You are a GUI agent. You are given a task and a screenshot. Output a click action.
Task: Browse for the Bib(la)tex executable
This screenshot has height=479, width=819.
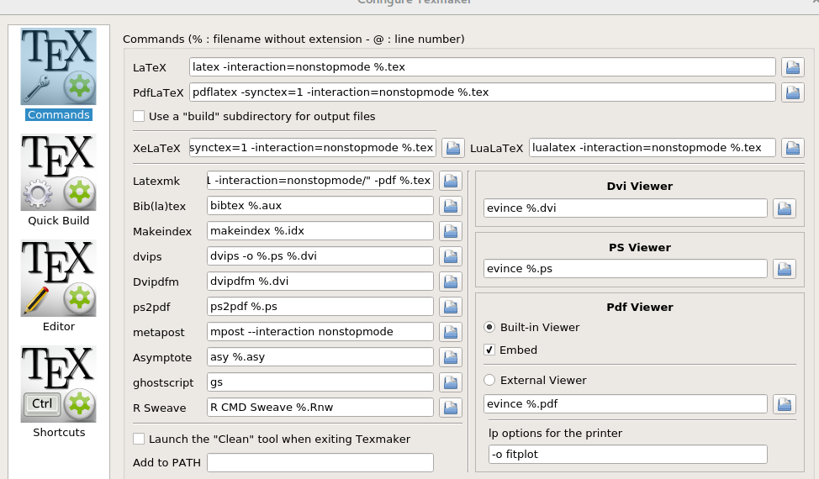click(x=450, y=206)
